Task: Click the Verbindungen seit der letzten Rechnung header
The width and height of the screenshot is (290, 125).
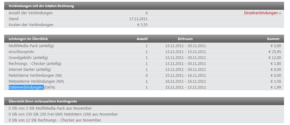Action: (41, 6)
